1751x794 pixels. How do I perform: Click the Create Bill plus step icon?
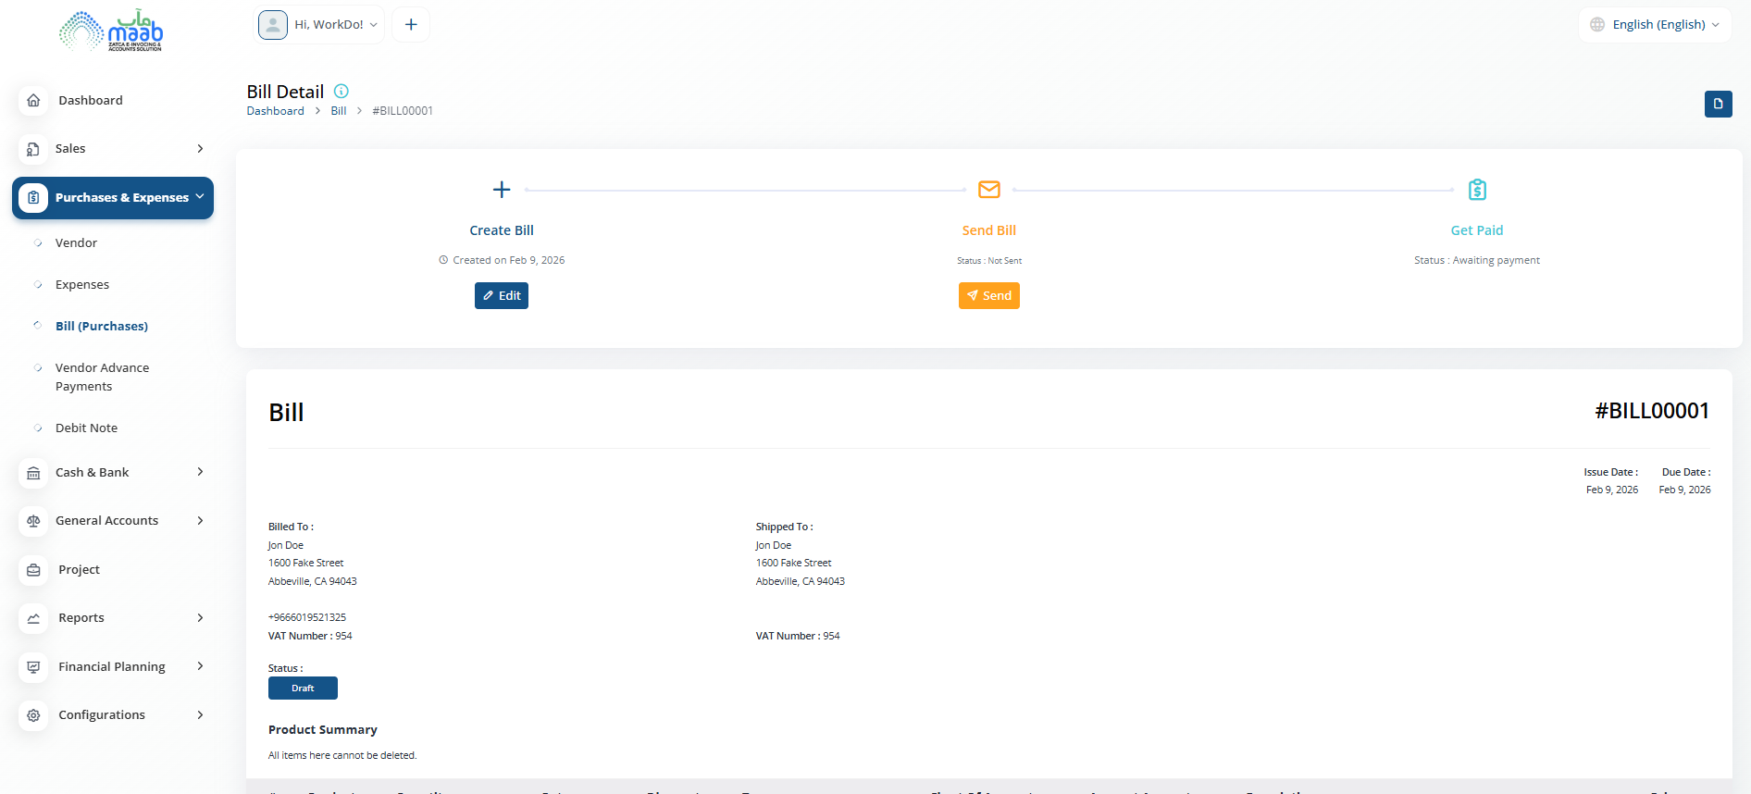(x=502, y=190)
